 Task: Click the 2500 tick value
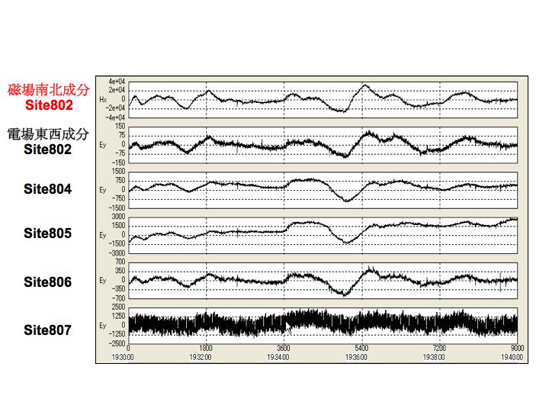(x=119, y=307)
